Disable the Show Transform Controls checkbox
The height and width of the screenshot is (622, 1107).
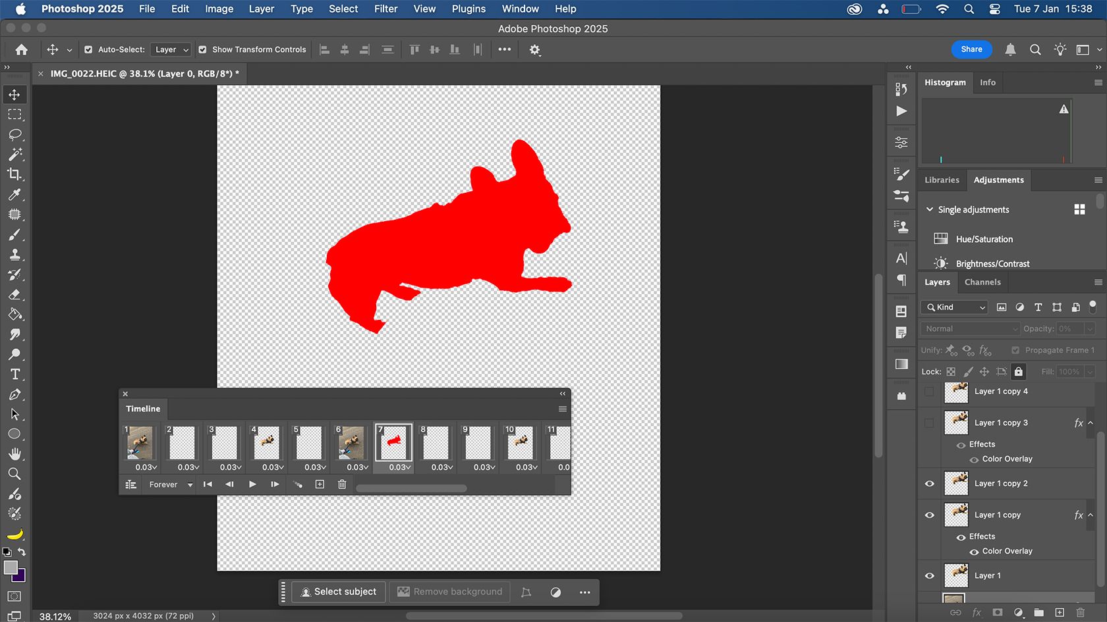[x=202, y=49]
